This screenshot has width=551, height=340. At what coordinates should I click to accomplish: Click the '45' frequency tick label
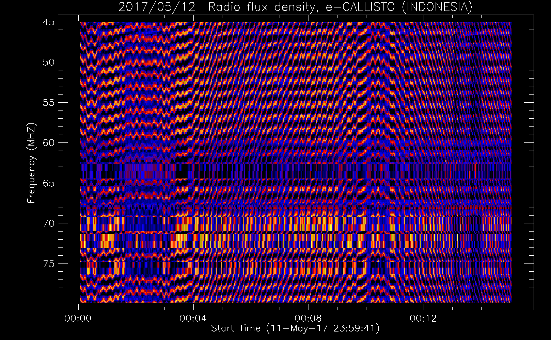click(x=48, y=22)
